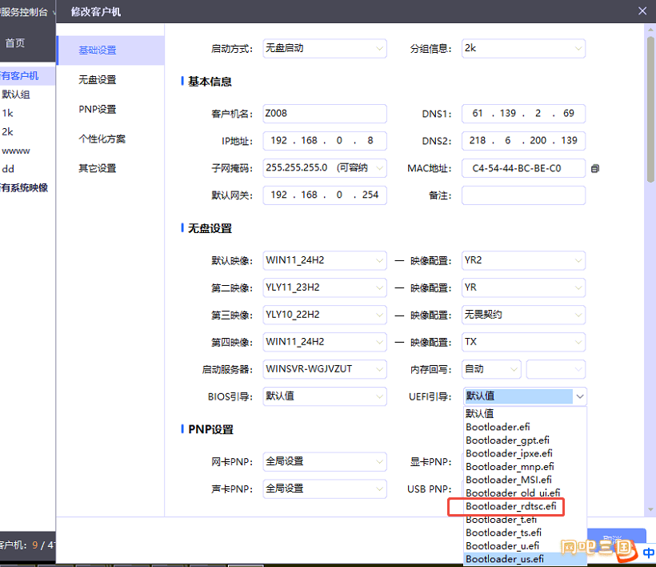Viewport: 656px width, 567px height.
Task: Click the IME 中 indicator icon
Action: [649, 553]
